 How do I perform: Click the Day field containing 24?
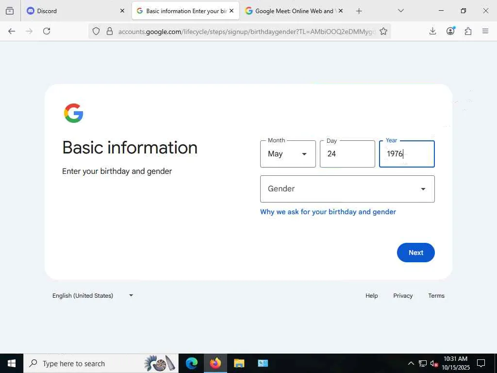[348, 154]
